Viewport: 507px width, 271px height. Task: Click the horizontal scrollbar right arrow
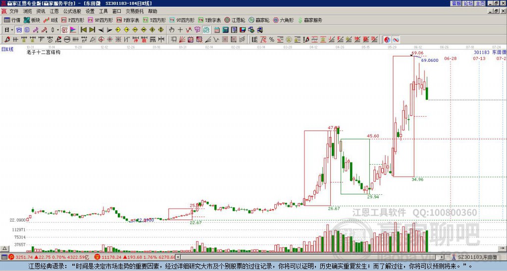(x=442, y=257)
